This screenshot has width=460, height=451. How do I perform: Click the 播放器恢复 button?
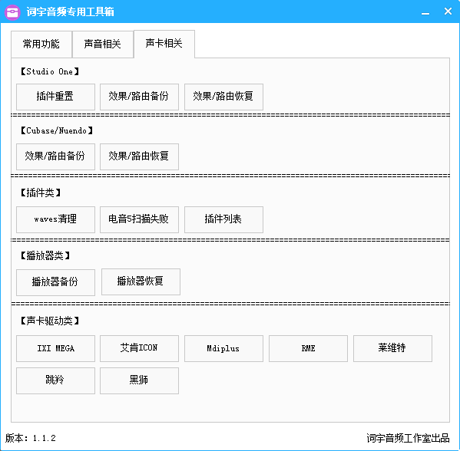(141, 281)
